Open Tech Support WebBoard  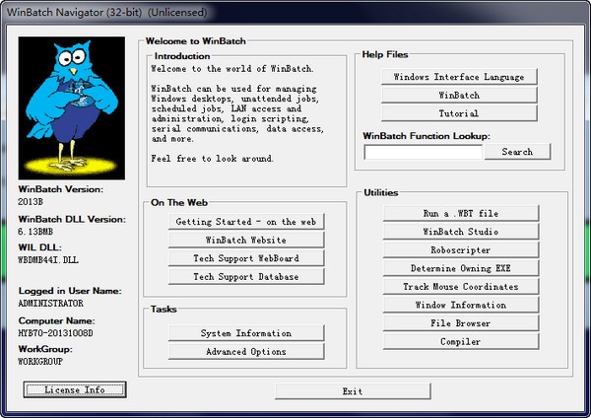click(x=246, y=258)
